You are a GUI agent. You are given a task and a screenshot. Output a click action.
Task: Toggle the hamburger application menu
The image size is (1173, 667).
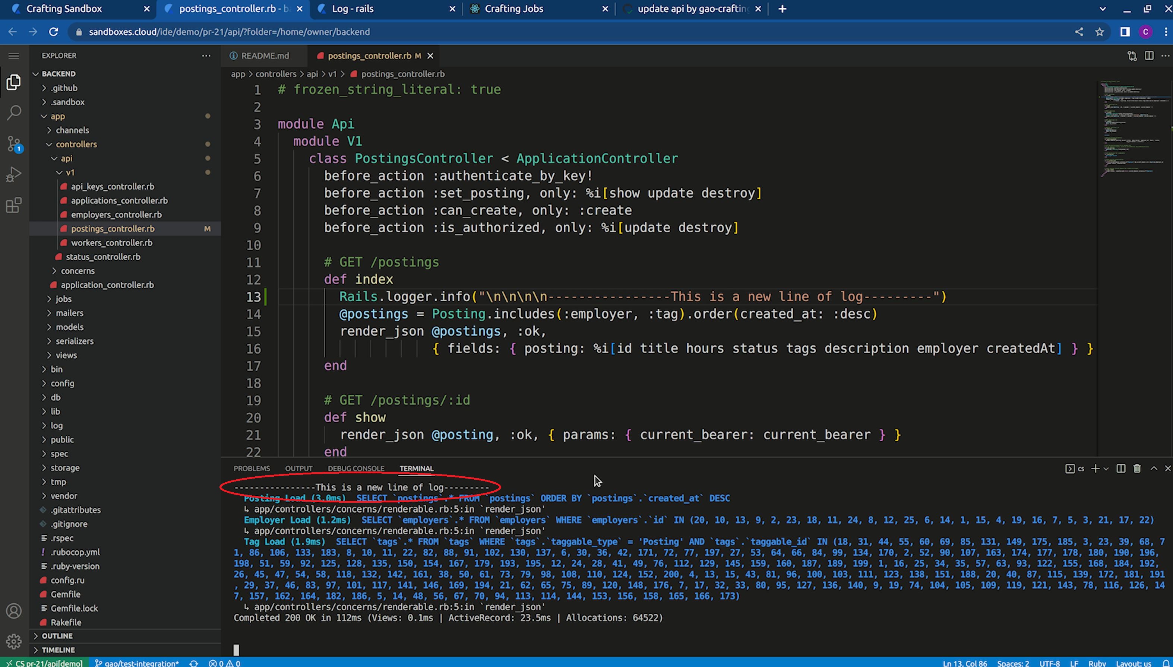[14, 56]
